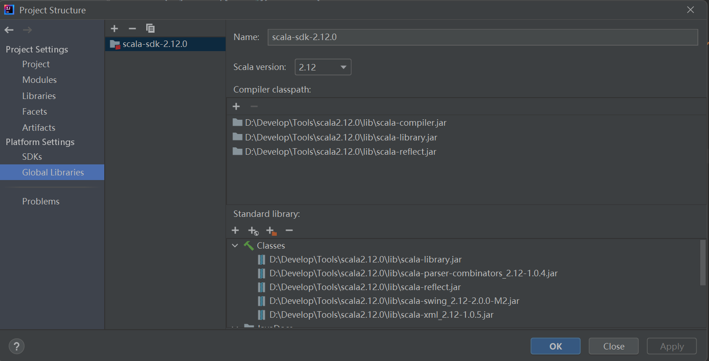Open Project settings
Image resolution: width=709 pixels, height=361 pixels.
tap(36, 64)
